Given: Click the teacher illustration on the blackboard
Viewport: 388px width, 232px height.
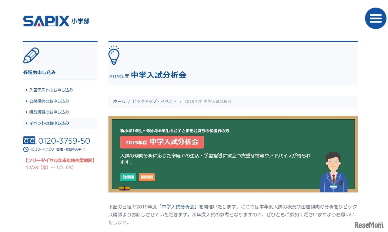Looking at the screenshot, I should coord(334,172).
